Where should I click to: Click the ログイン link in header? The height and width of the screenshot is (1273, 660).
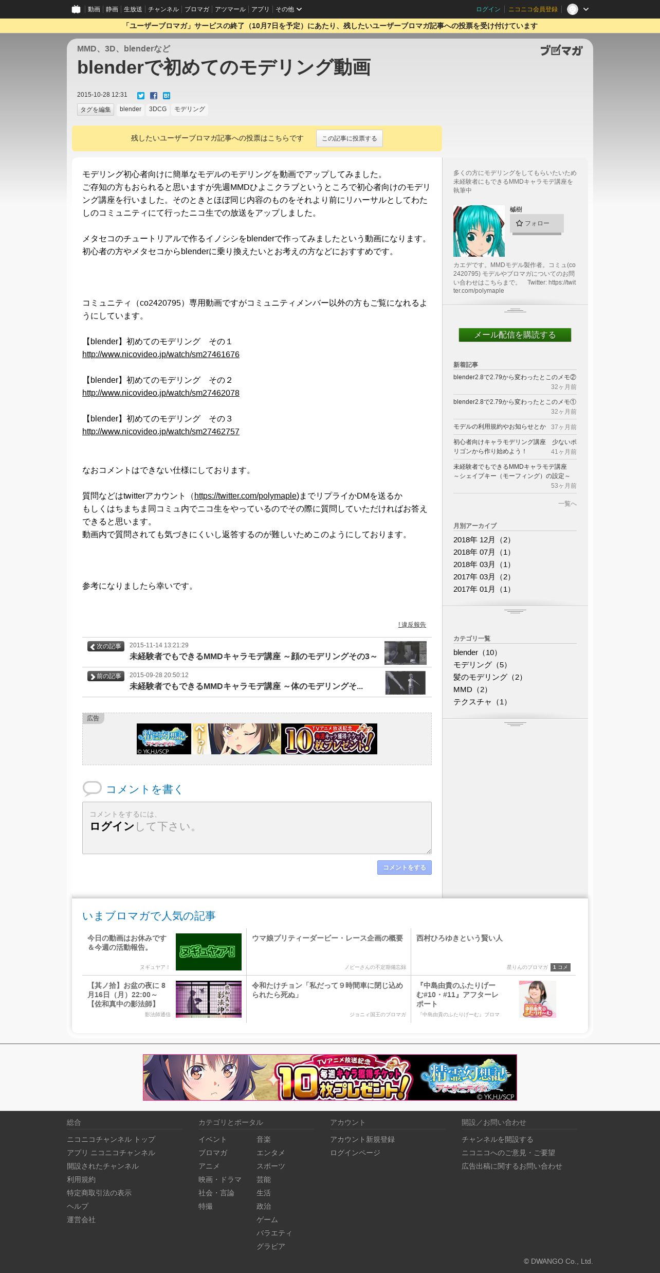(x=488, y=9)
